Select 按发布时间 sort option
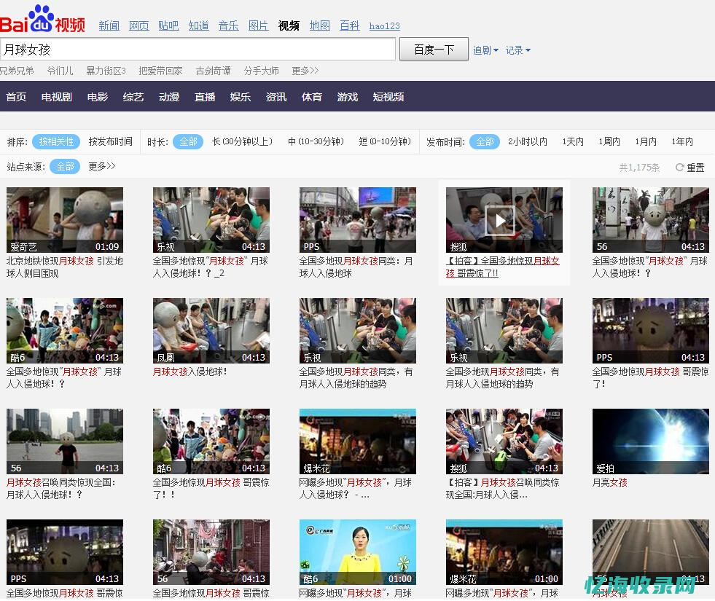 111,142
